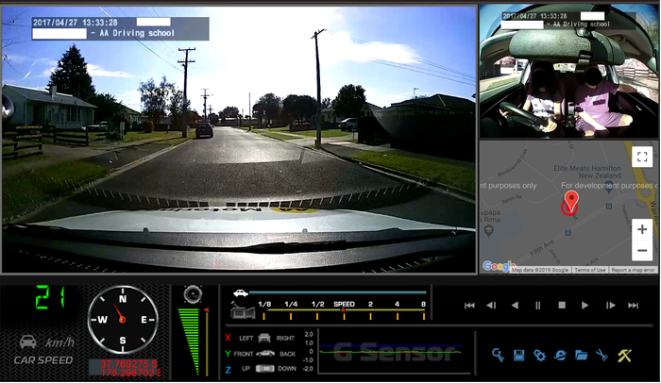Step forward one frame
Image resolution: width=661 pixels, height=383 pixels.
point(610,306)
